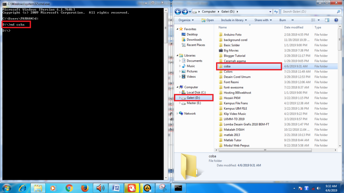Collapse the Libraries tree item
The height and width of the screenshot is (193, 344).
(178, 55)
